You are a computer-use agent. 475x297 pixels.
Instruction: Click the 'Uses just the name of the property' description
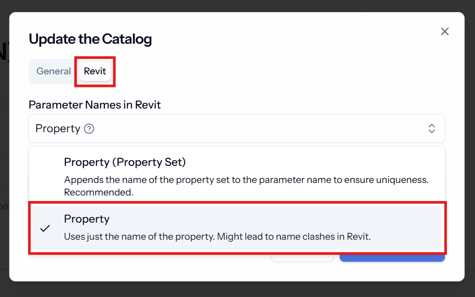(x=139, y=236)
